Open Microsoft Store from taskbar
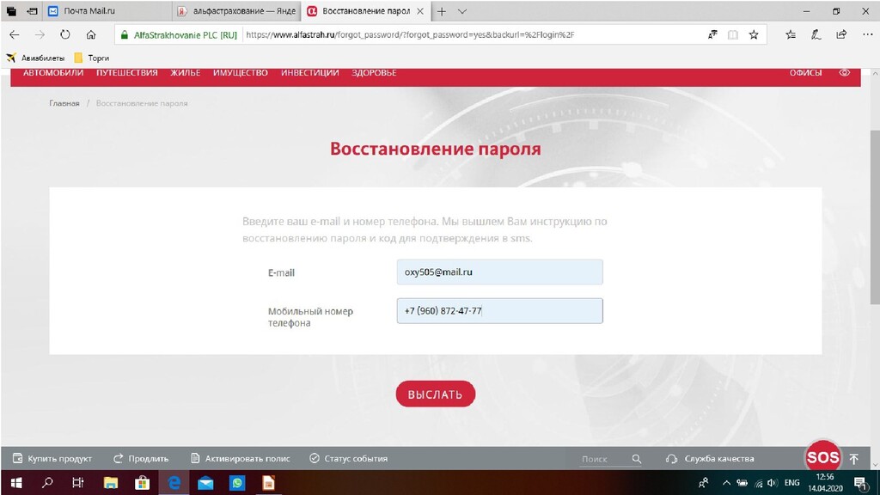Screen dimensions: 880x495 click(x=142, y=483)
